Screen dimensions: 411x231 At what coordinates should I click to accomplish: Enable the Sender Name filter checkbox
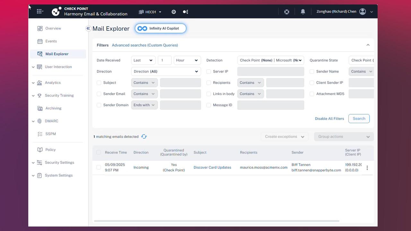[312, 72]
